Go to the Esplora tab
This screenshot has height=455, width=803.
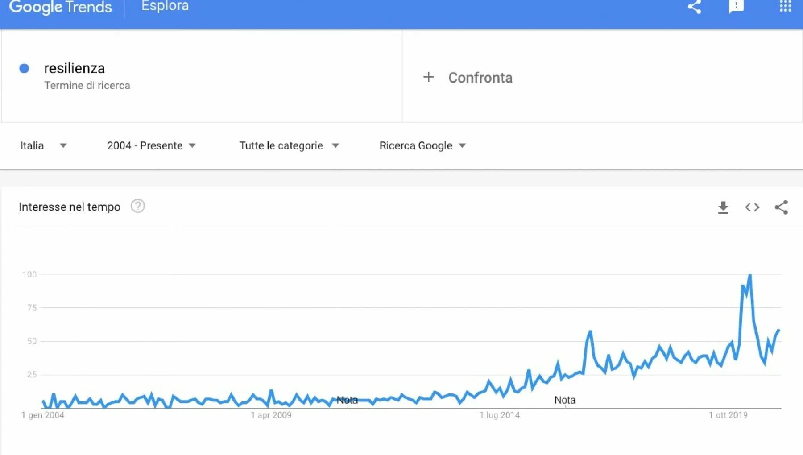pyautogui.click(x=165, y=6)
